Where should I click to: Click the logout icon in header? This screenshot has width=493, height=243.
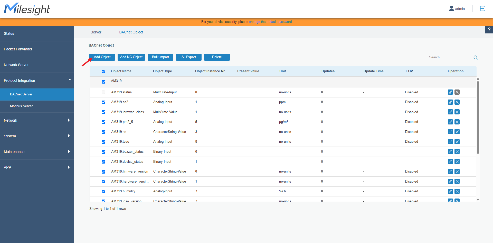(483, 8)
